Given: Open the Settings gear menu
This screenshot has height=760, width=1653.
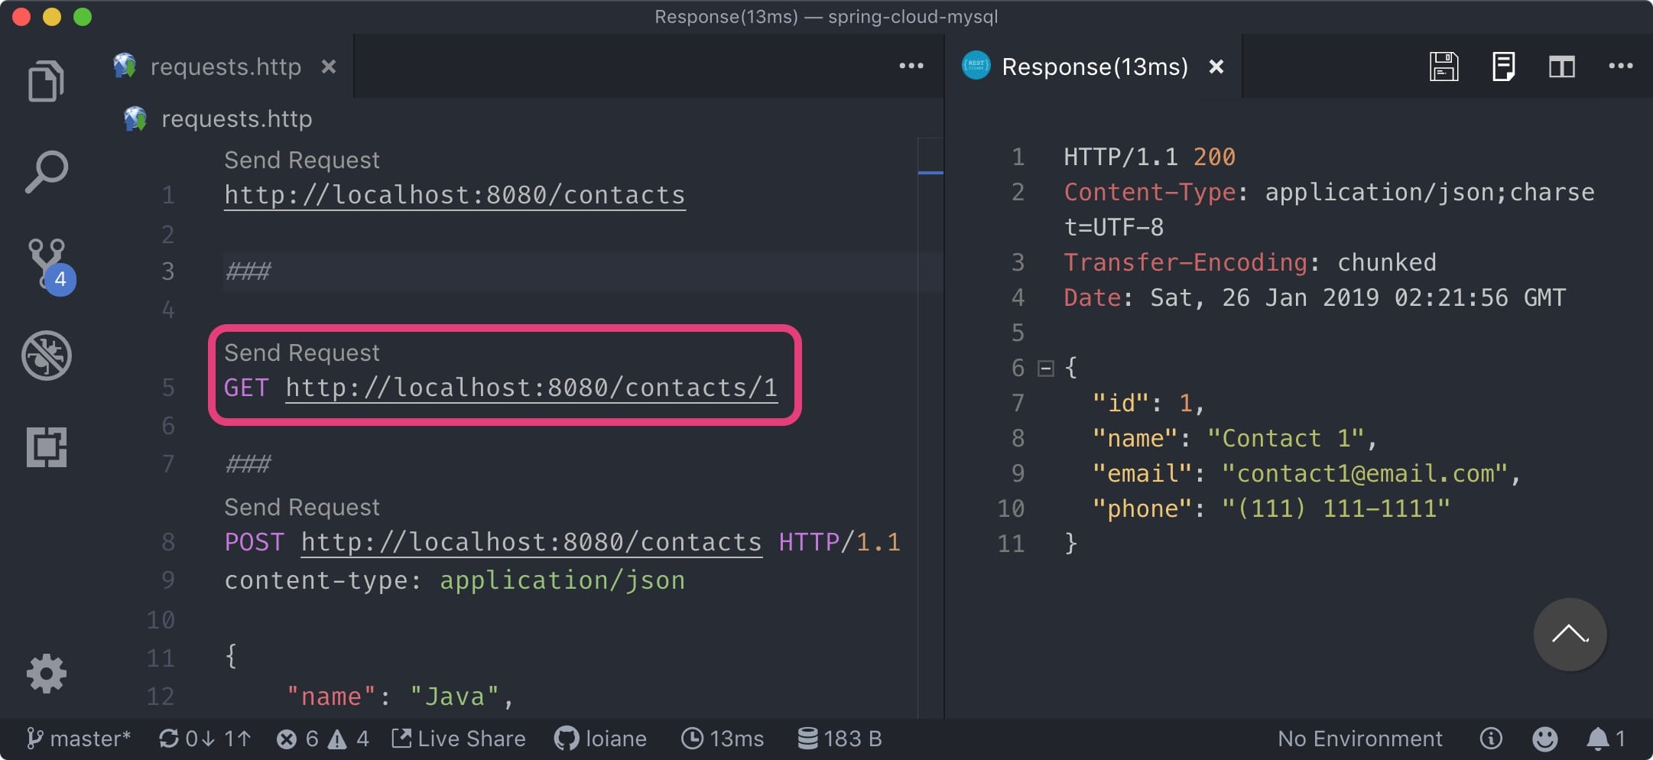Looking at the screenshot, I should point(46,673).
